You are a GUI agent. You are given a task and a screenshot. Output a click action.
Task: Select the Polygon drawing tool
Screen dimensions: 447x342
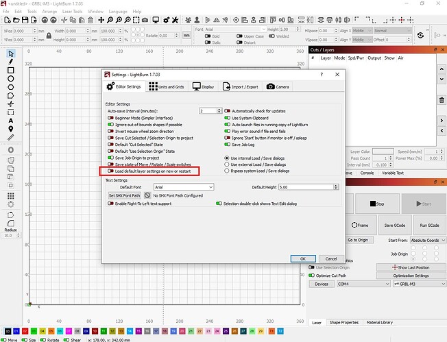[x=11, y=87]
